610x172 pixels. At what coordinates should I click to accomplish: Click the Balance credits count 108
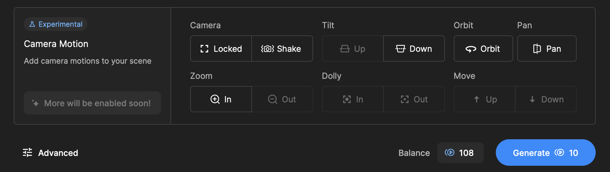[x=466, y=153]
